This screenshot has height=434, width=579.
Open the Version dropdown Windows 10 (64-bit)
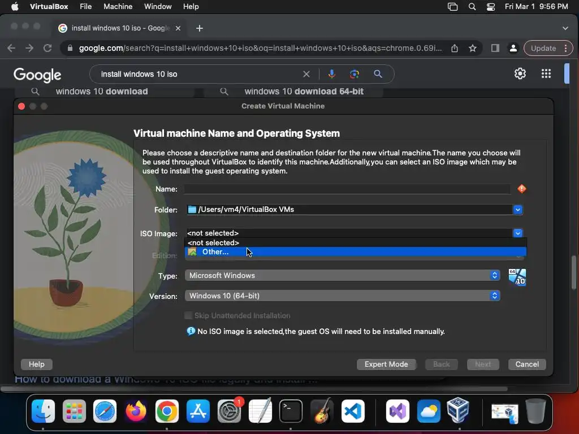[342, 296]
